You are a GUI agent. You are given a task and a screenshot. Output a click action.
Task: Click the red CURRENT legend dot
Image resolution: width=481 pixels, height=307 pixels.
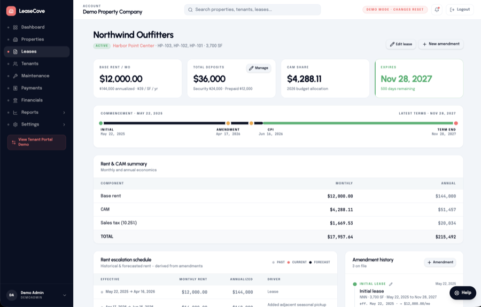click(289, 262)
